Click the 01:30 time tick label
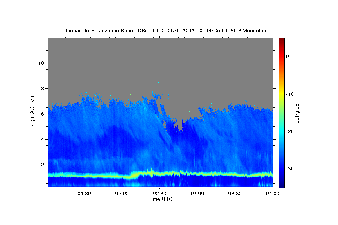338x225 pixels. coord(84,193)
